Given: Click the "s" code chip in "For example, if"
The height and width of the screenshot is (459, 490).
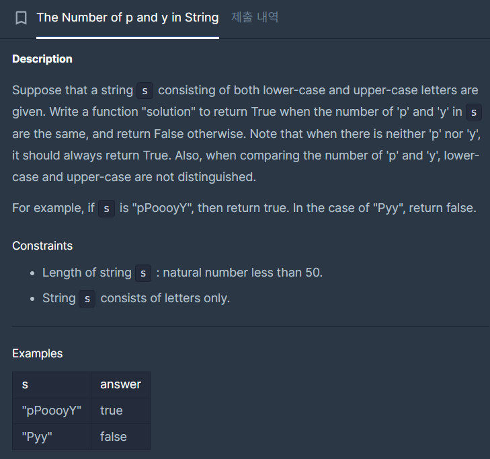Looking at the screenshot, I should [107, 208].
